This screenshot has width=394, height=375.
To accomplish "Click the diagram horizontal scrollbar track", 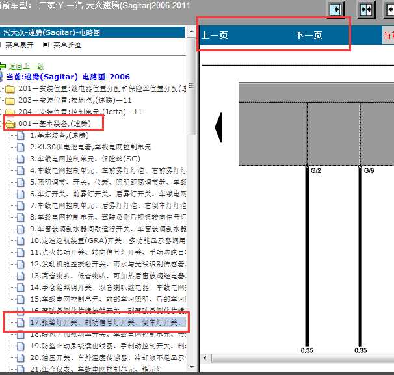I will [x=302, y=358].
